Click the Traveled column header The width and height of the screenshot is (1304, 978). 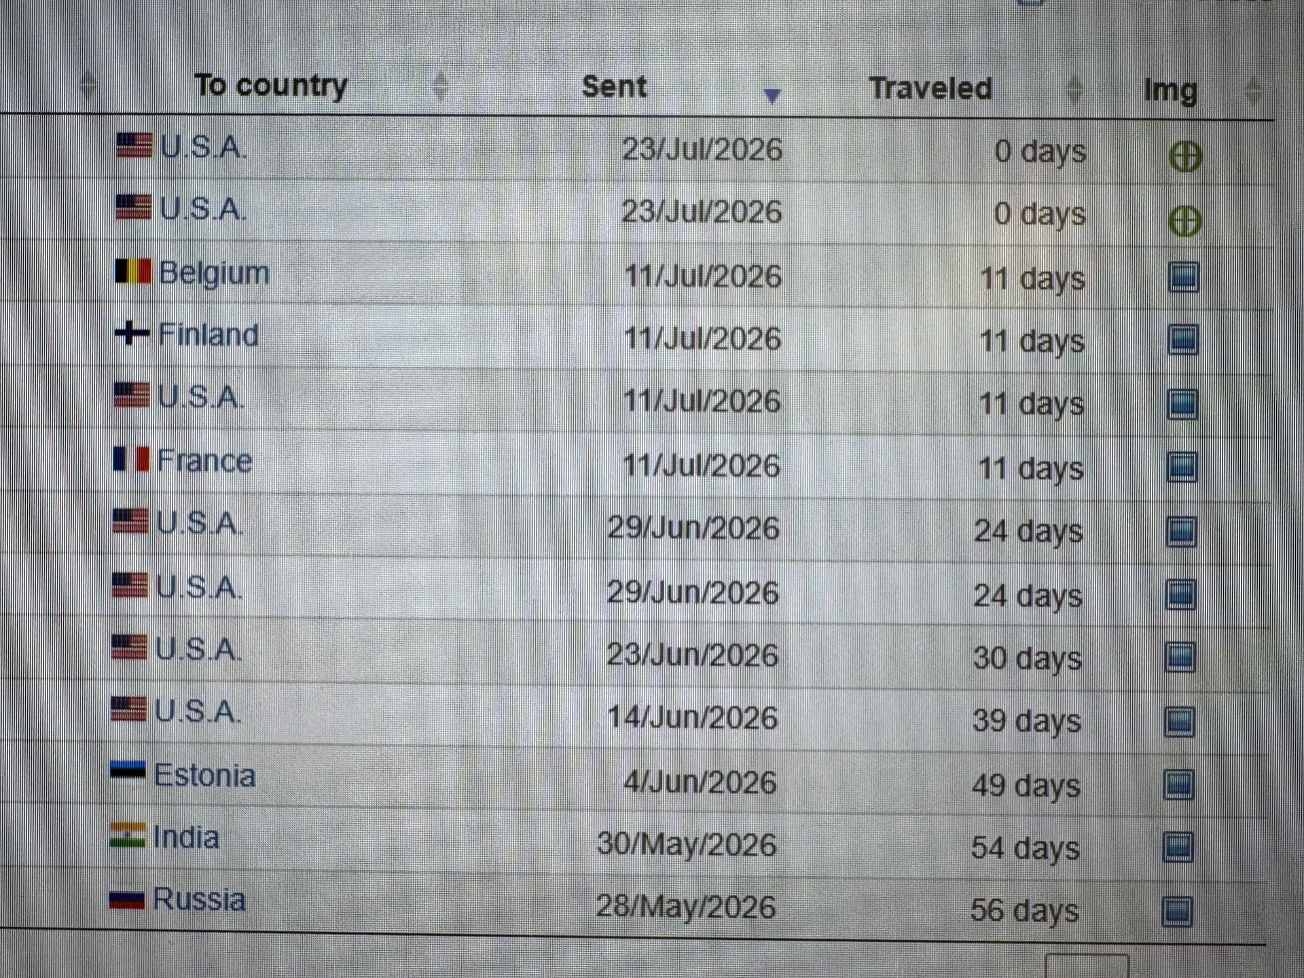pyautogui.click(x=930, y=88)
